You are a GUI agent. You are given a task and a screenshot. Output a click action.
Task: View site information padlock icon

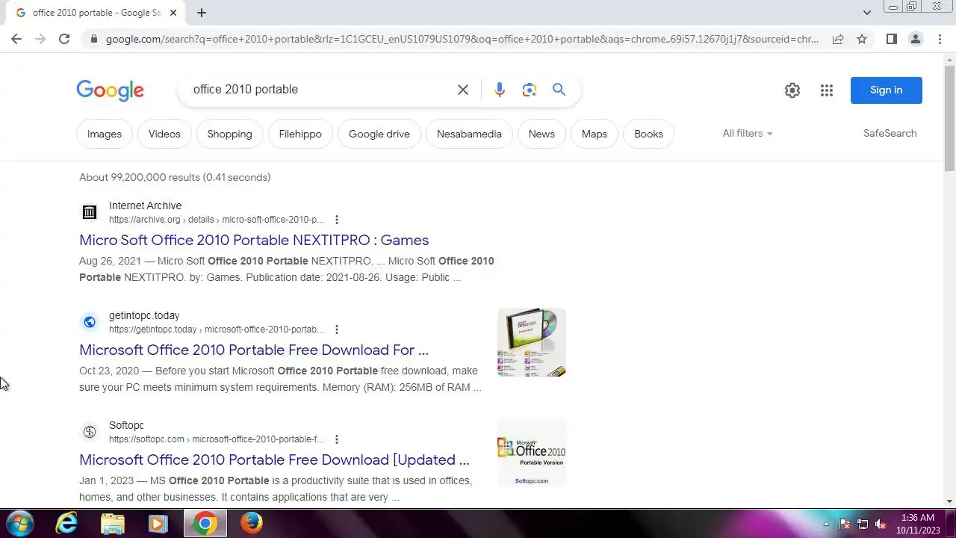click(93, 39)
